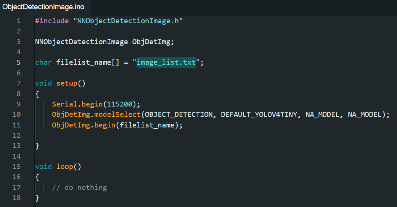Click the "// do nothing" comment
Screen dimensions: 397x207
pyautogui.click(x=79, y=188)
